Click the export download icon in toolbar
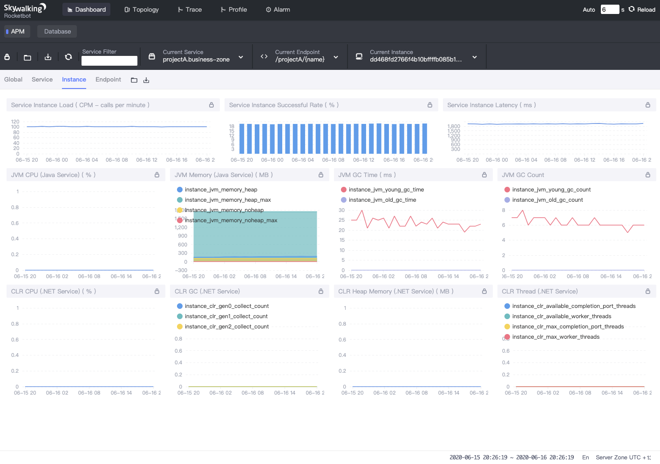 click(48, 57)
